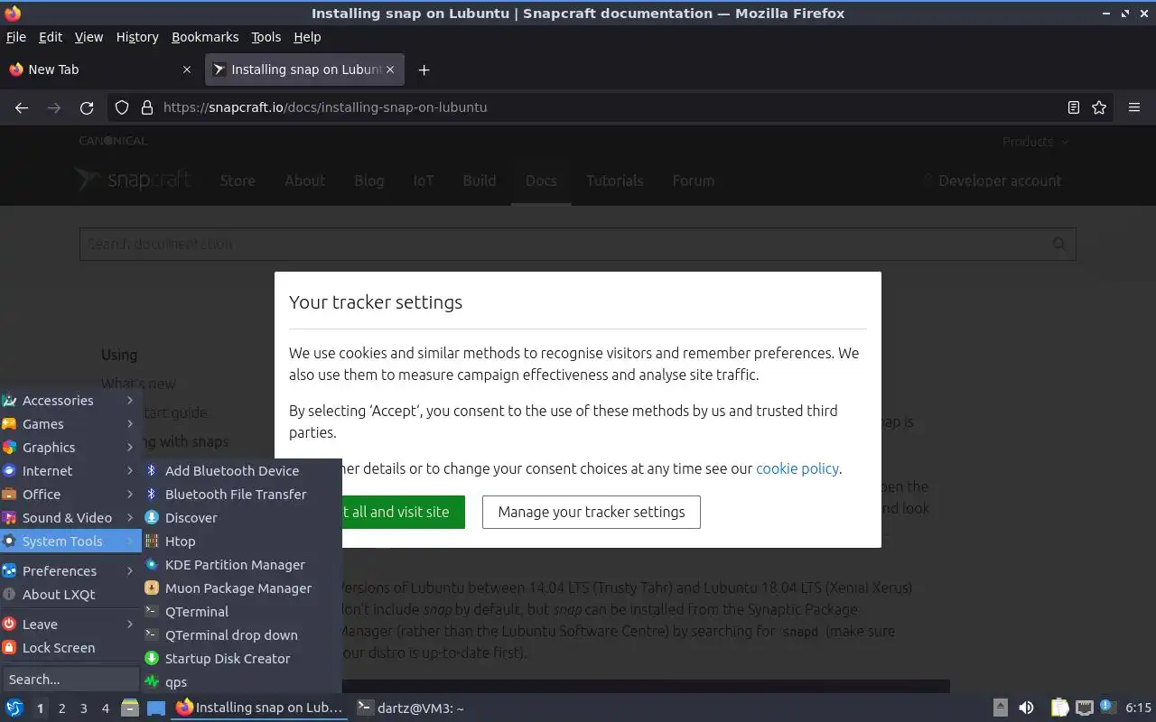Expand the Accessories submenu
The width and height of the screenshot is (1156, 722).
pos(70,400)
